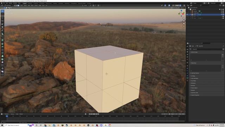Expand the UV Maps panel
The image size is (225, 127).
pos(193,76)
